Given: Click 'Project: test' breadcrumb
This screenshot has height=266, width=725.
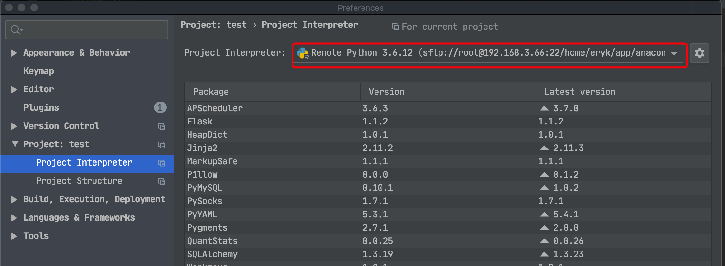Looking at the screenshot, I should pyautogui.click(x=214, y=25).
